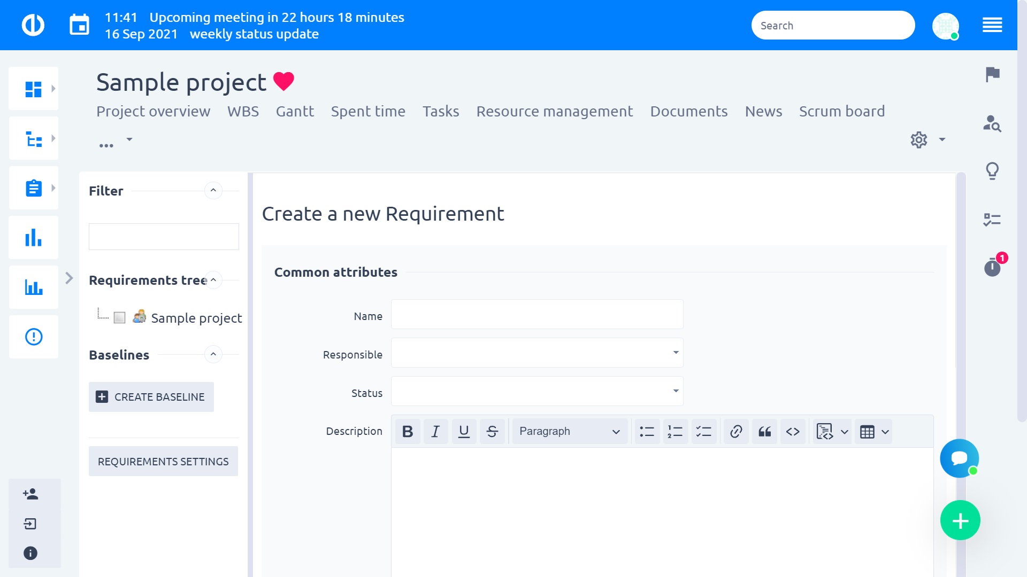Switch to the Tasks tab
Image resolution: width=1027 pixels, height=577 pixels.
pyautogui.click(x=441, y=111)
